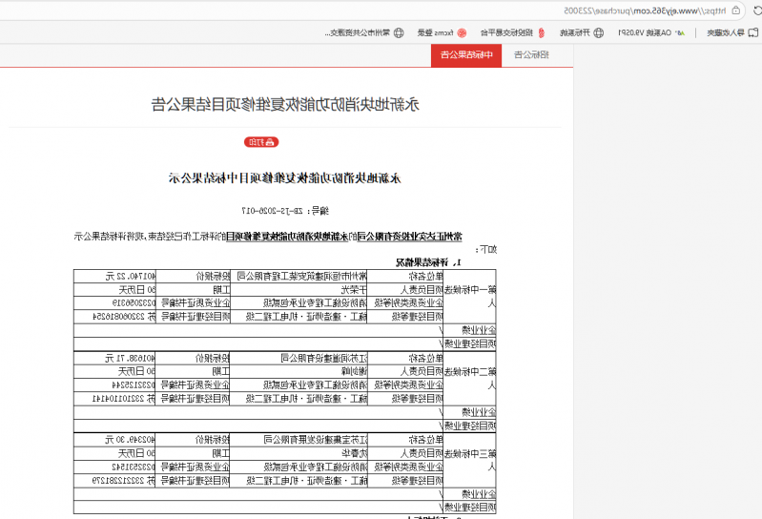Select the 中标结果公告 tab

coord(466,54)
